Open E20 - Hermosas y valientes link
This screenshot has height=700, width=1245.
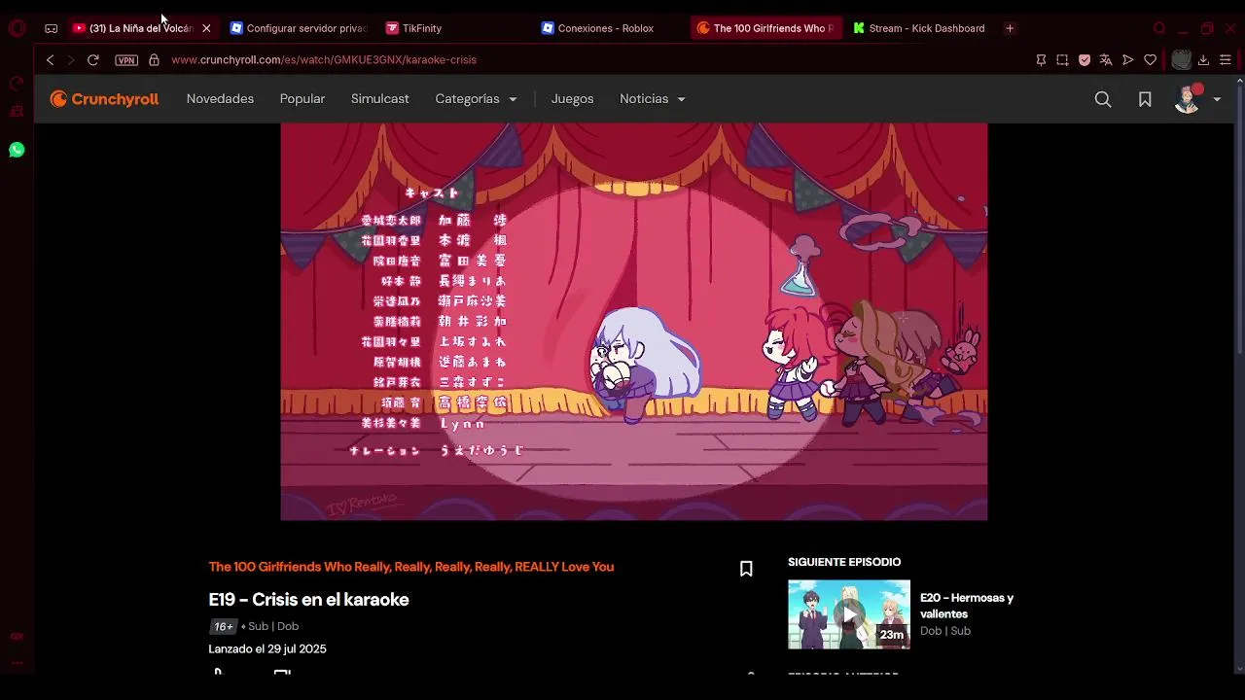[967, 606]
